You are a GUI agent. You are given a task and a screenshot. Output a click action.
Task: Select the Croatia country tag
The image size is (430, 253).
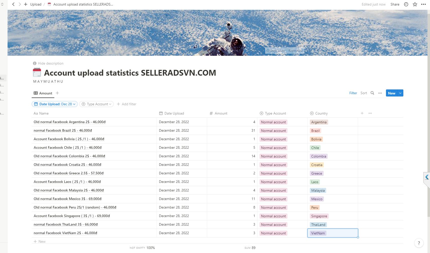[317, 165]
